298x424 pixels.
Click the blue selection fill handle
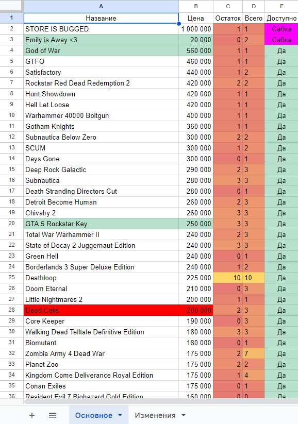pyautogui.click(x=178, y=24)
